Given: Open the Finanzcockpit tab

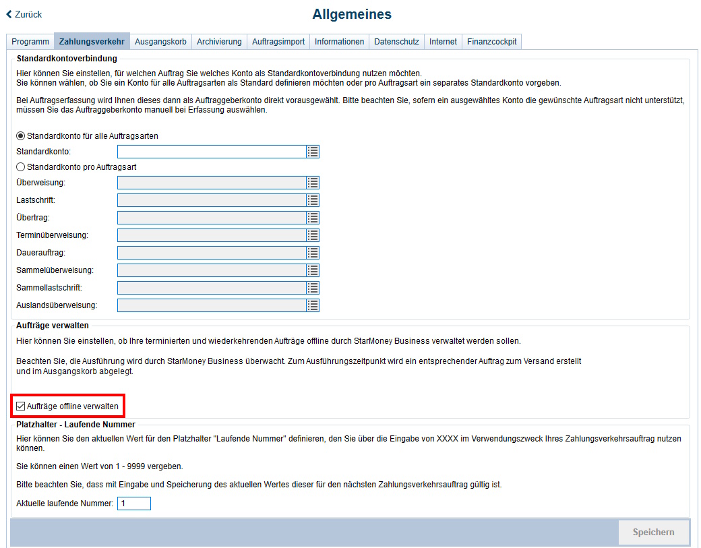Looking at the screenshot, I should point(492,42).
